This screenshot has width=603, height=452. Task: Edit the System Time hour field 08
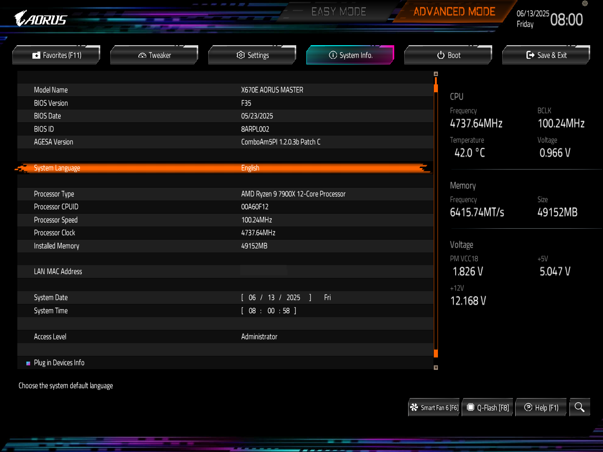point(252,311)
